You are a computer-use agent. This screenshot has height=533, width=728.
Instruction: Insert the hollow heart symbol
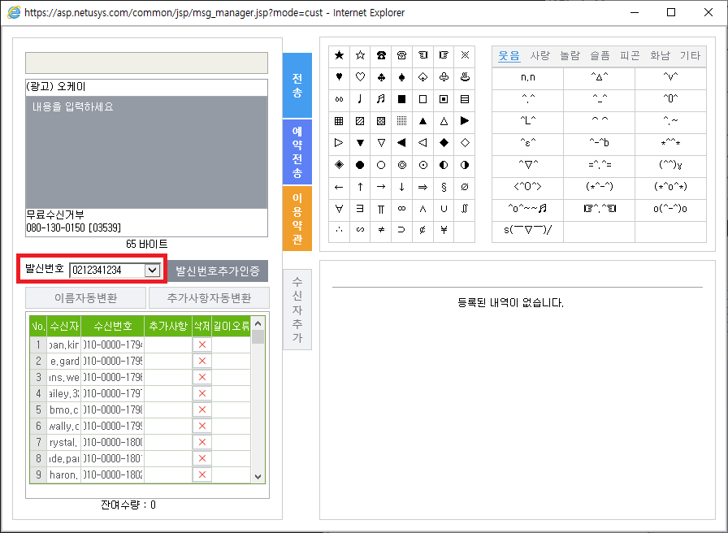tap(360, 77)
